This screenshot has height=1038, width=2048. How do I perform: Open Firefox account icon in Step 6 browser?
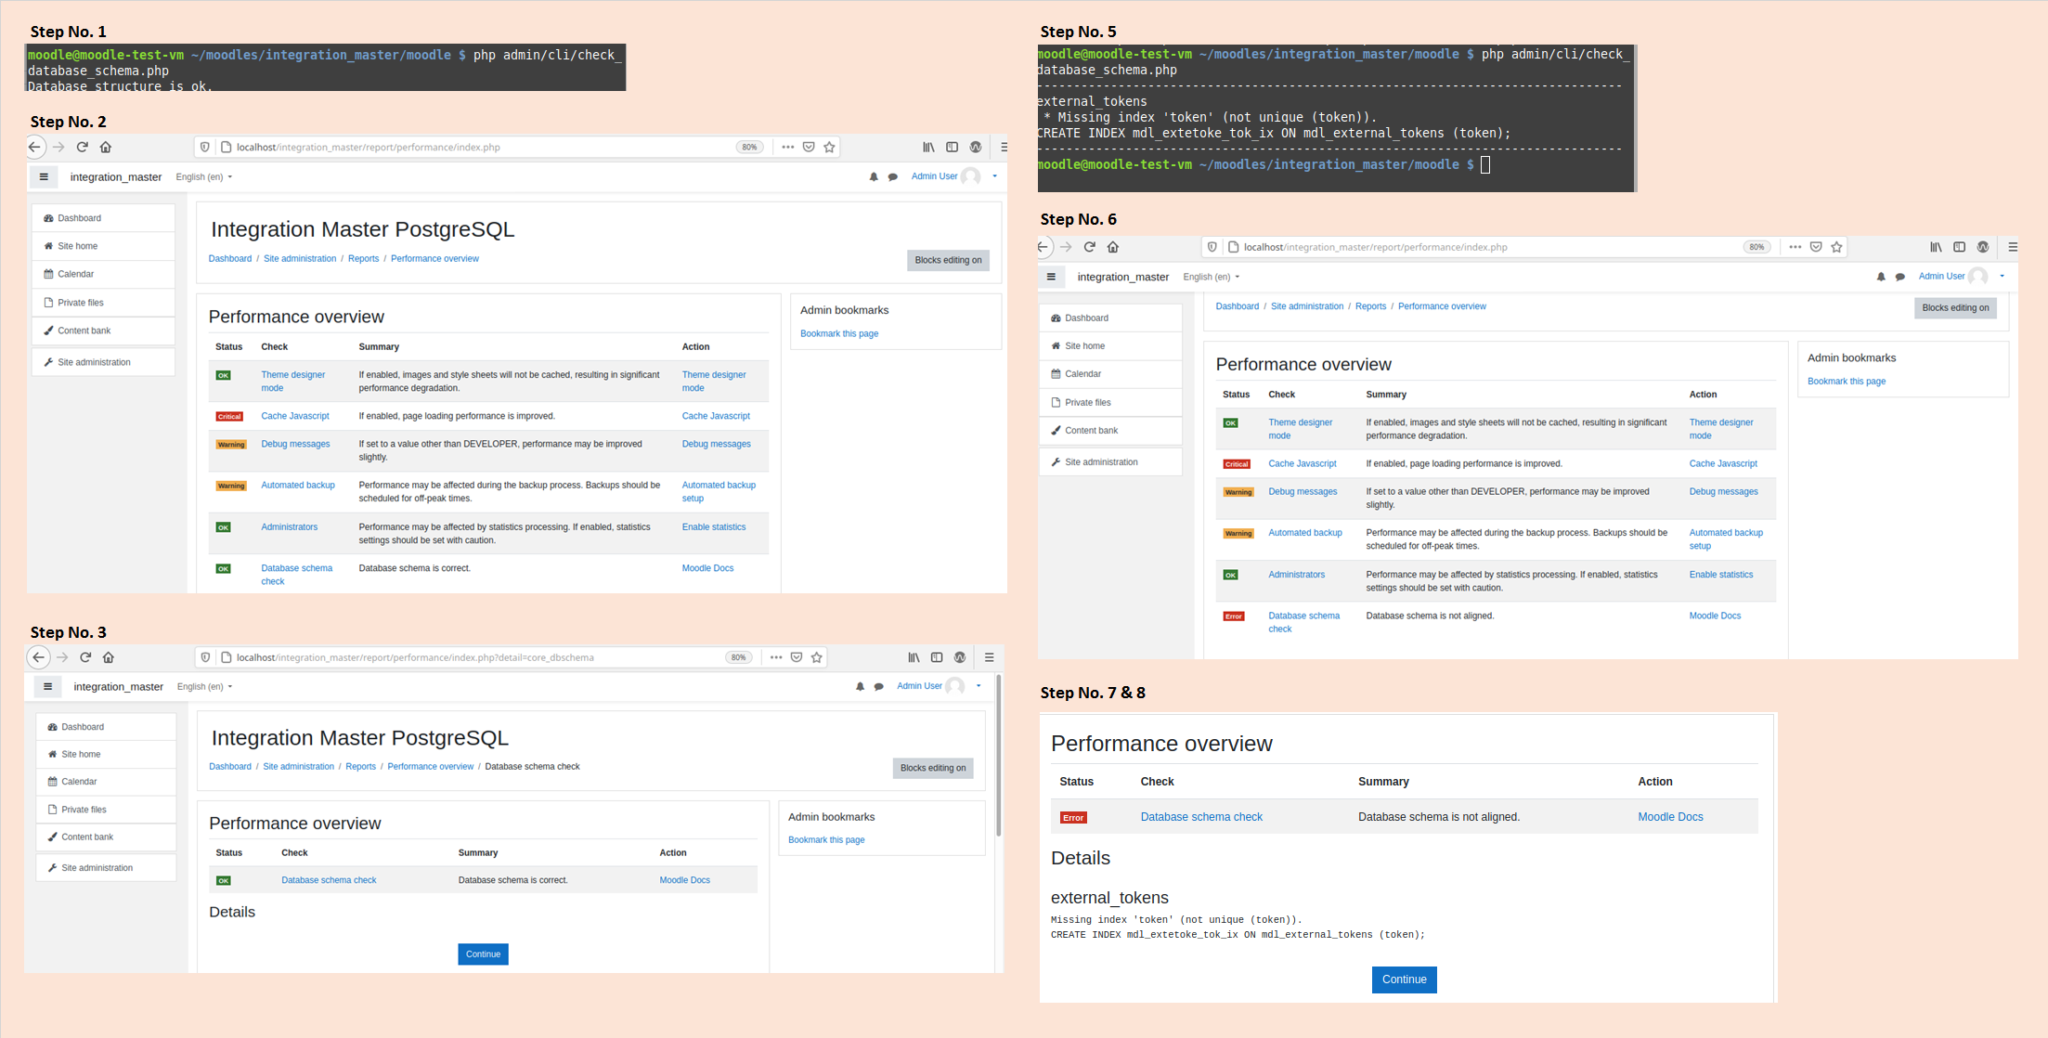[1983, 247]
